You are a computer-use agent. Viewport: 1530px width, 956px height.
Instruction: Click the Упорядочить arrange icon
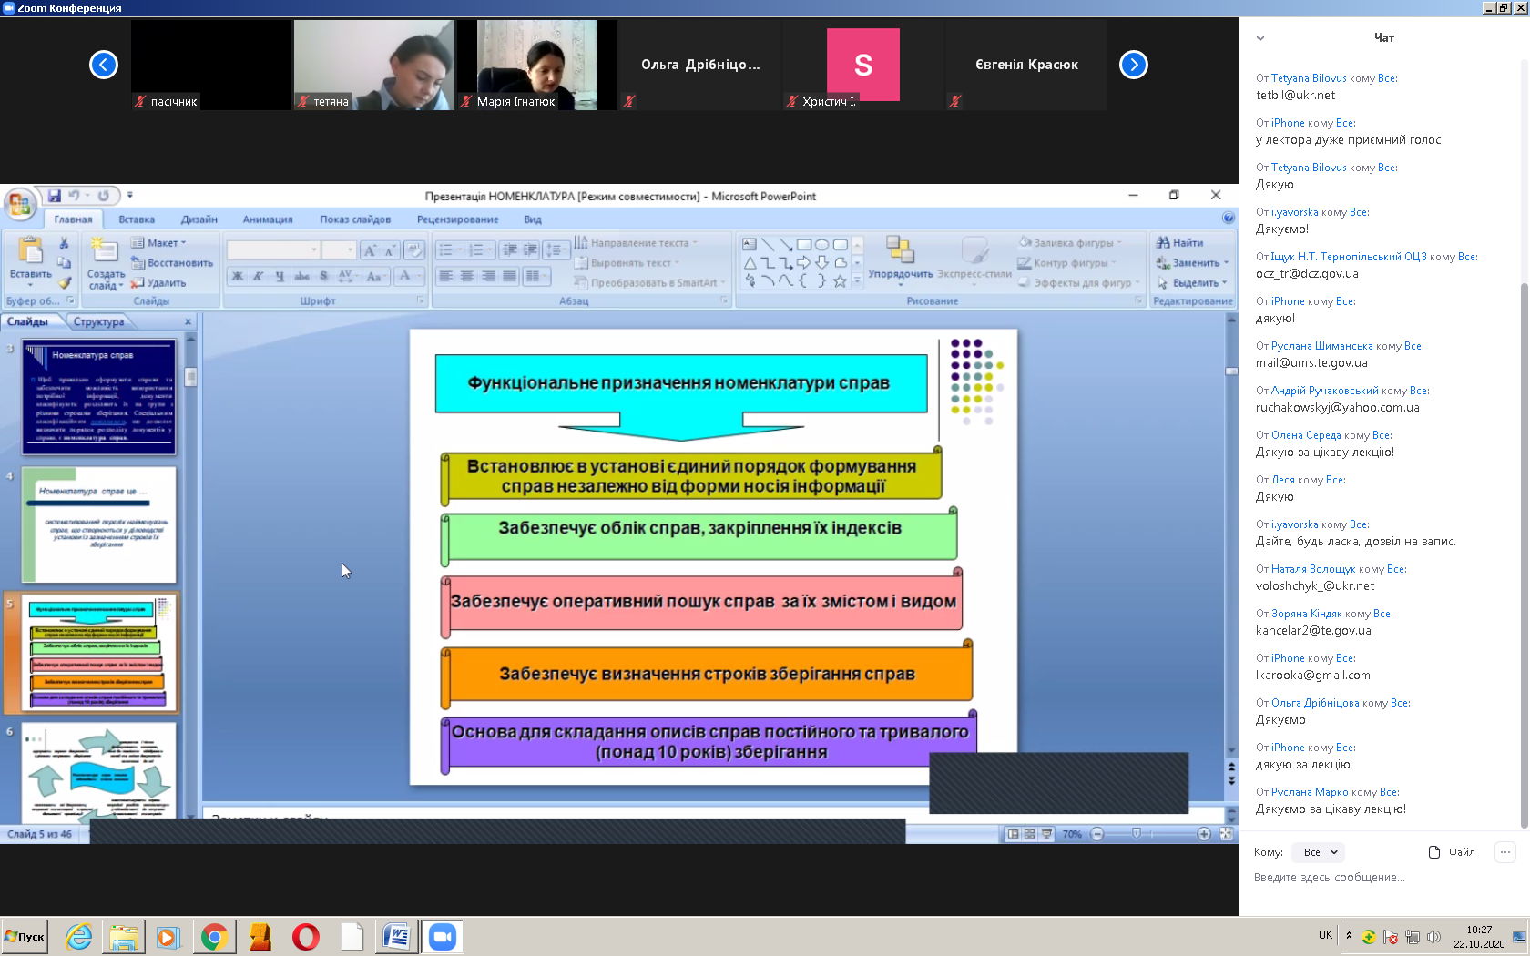pos(900,250)
